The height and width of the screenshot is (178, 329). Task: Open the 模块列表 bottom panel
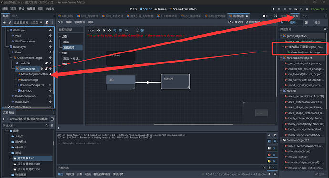click(118, 174)
